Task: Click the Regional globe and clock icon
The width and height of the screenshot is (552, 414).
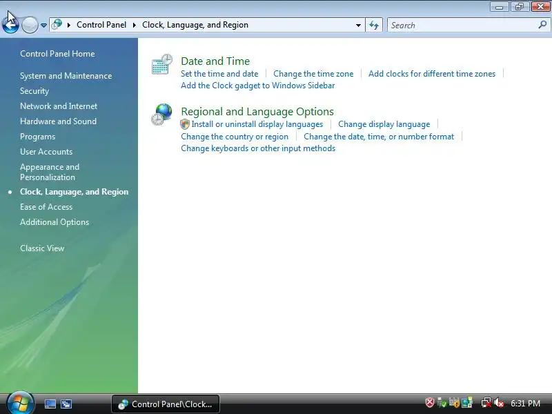Action: point(161,115)
